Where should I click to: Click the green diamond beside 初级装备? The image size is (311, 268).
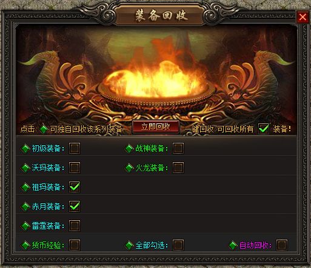(x=25, y=149)
